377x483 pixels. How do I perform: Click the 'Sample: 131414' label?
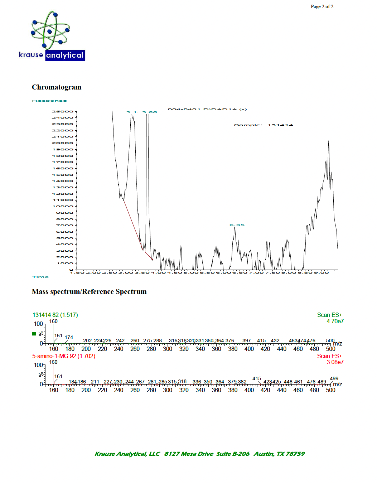point(263,125)
